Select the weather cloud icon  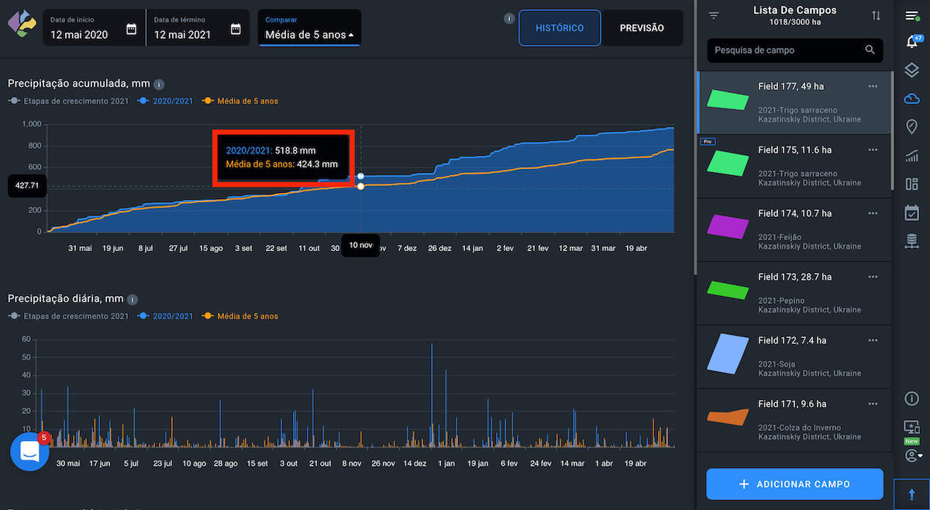(911, 98)
